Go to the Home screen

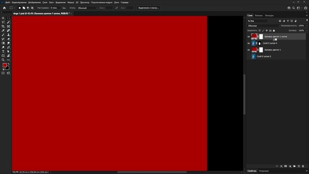4,8
